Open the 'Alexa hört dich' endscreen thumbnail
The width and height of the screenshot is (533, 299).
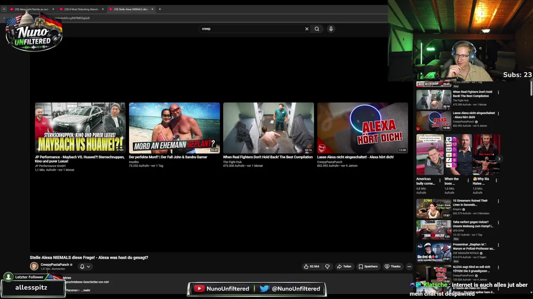[362, 128]
